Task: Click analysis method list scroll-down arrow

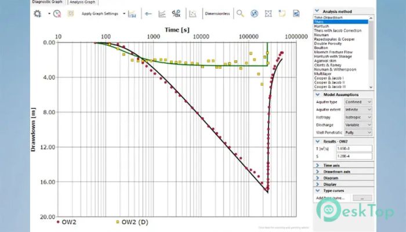Action: (371, 87)
